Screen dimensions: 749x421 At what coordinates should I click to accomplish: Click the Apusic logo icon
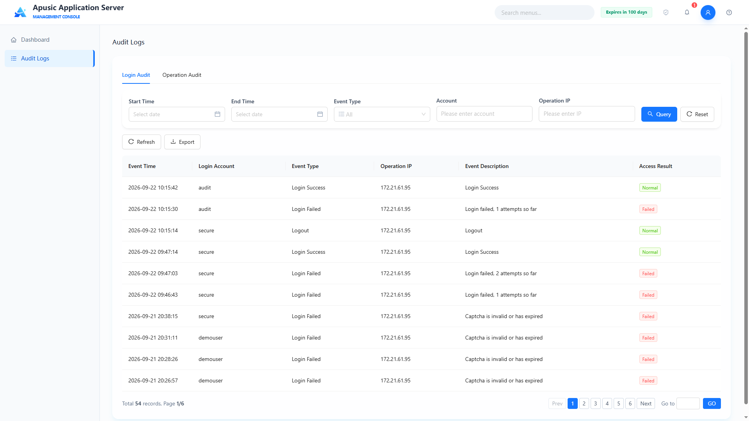click(x=20, y=12)
